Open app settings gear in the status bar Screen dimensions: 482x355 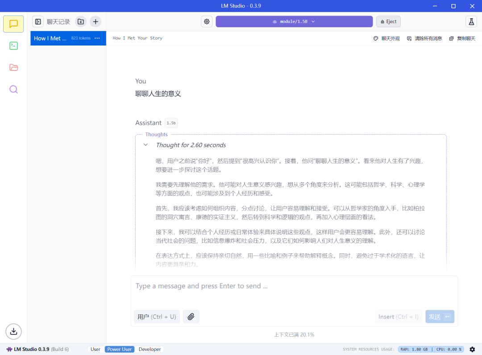[472, 349]
